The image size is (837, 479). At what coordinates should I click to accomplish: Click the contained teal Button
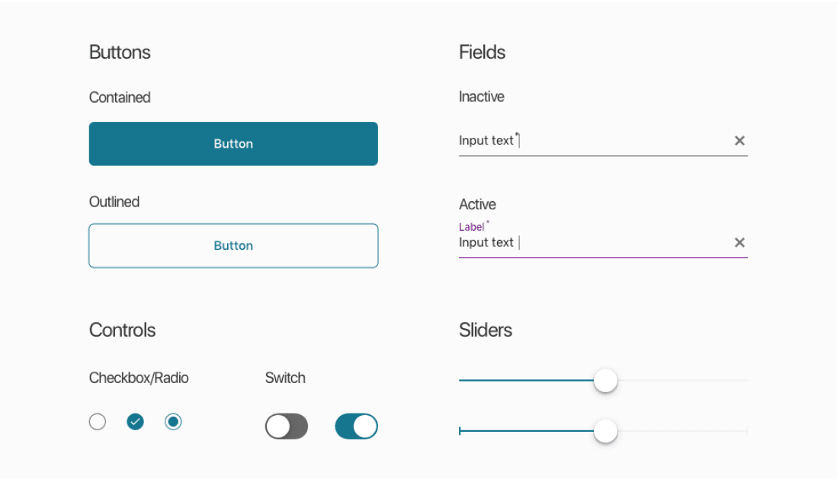click(233, 143)
